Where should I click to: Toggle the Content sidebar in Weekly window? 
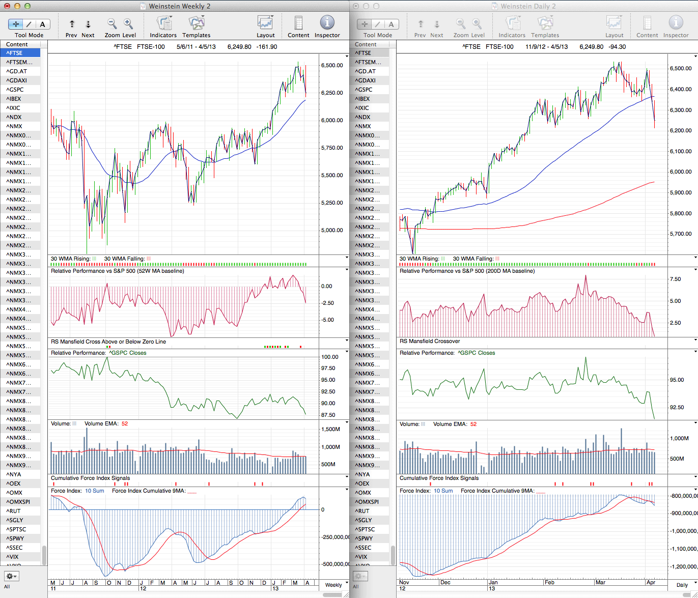click(298, 23)
